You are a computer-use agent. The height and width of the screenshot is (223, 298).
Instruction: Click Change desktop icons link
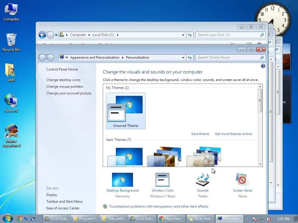point(63,80)
